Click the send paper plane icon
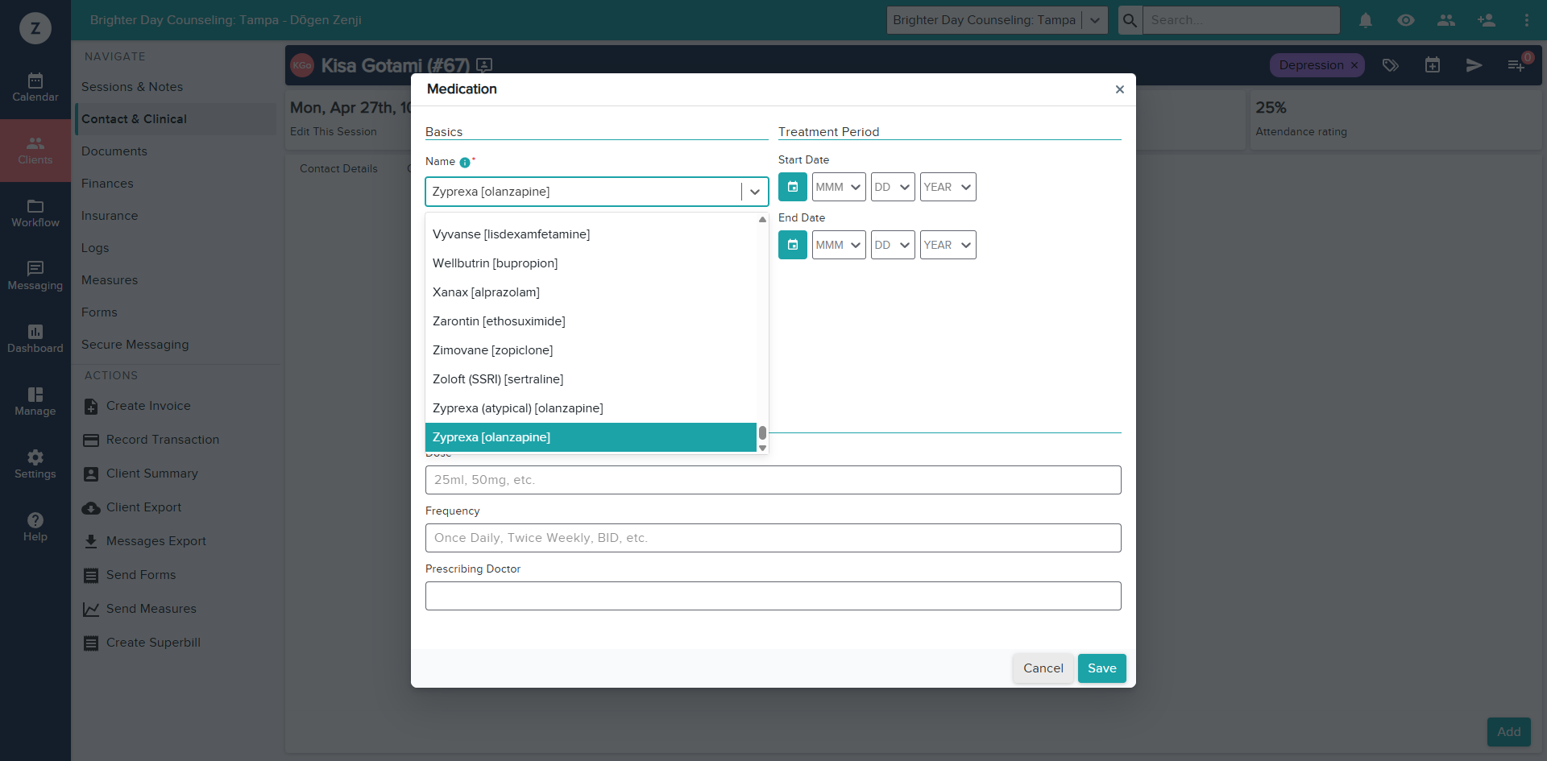 pos(1474,65)
